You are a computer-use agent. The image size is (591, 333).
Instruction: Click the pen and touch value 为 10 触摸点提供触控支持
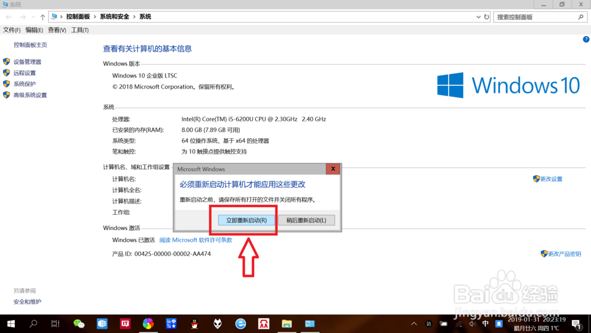(214, 151)
